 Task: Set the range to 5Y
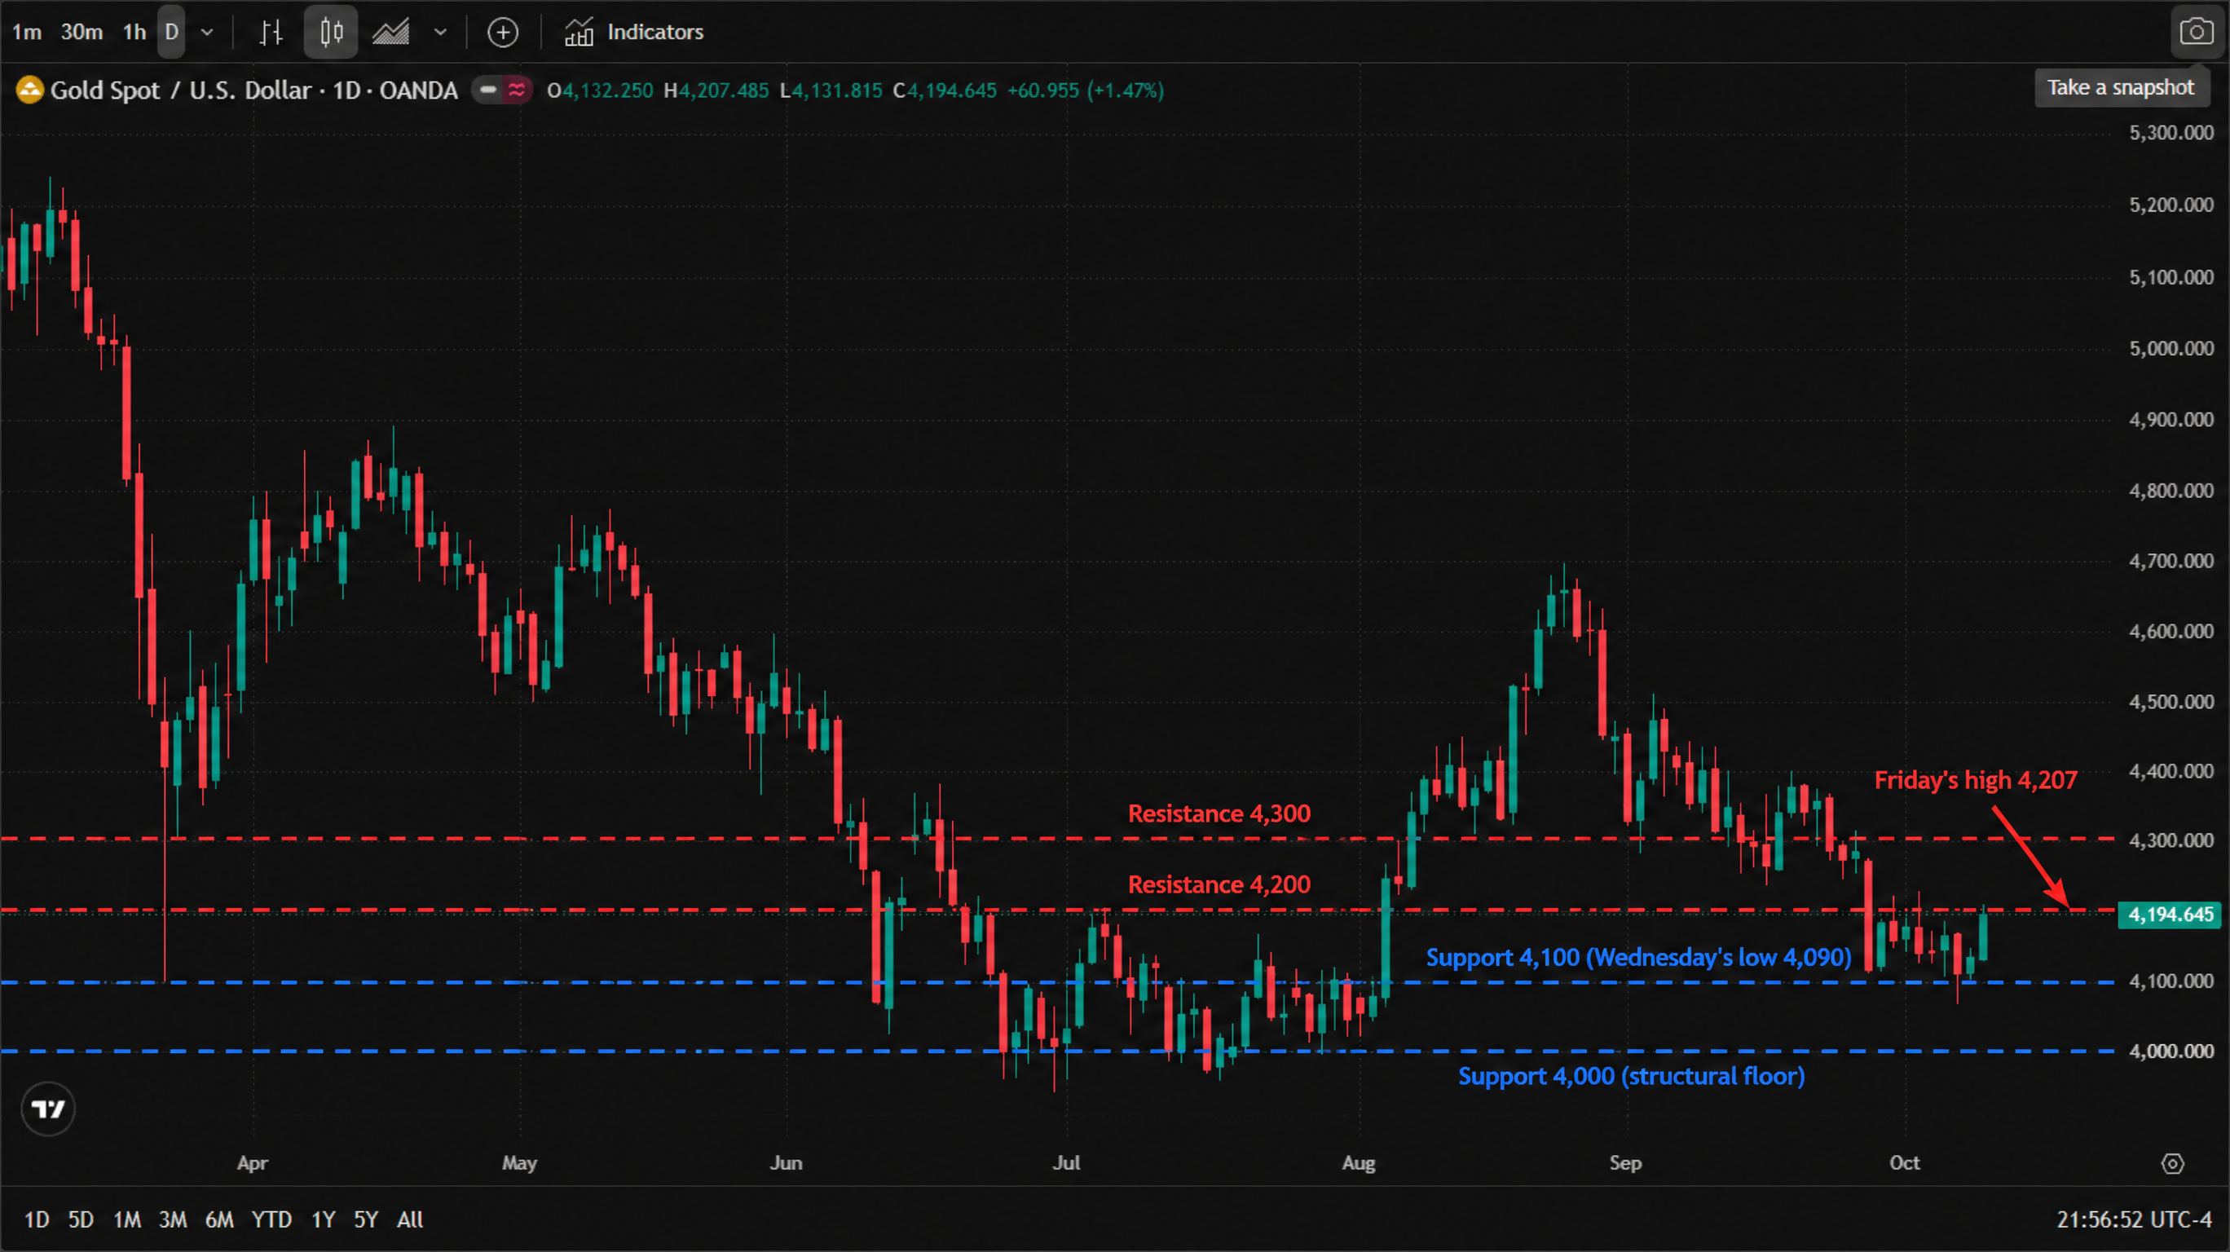click(x=366, y=1220)
